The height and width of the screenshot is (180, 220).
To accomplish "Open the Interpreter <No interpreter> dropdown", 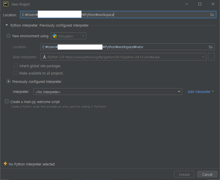I will [x=107, y=92].
